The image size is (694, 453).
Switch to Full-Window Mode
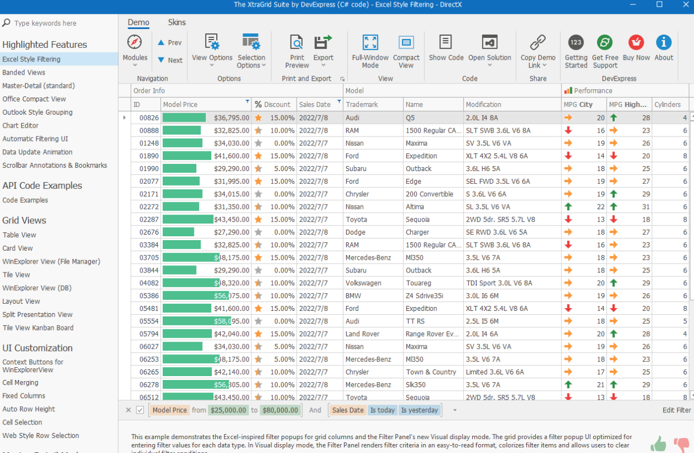click(370, 42)
